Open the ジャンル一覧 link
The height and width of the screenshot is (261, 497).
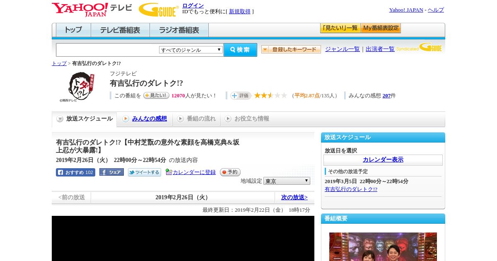tap(343, 49)
